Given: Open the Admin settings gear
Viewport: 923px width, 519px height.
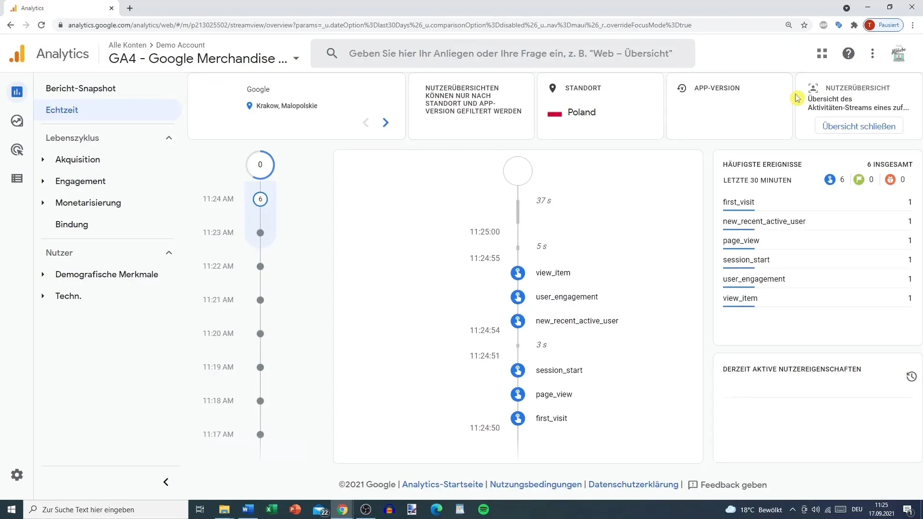Looking at the screenshot, I should click(x=17, y=475).
